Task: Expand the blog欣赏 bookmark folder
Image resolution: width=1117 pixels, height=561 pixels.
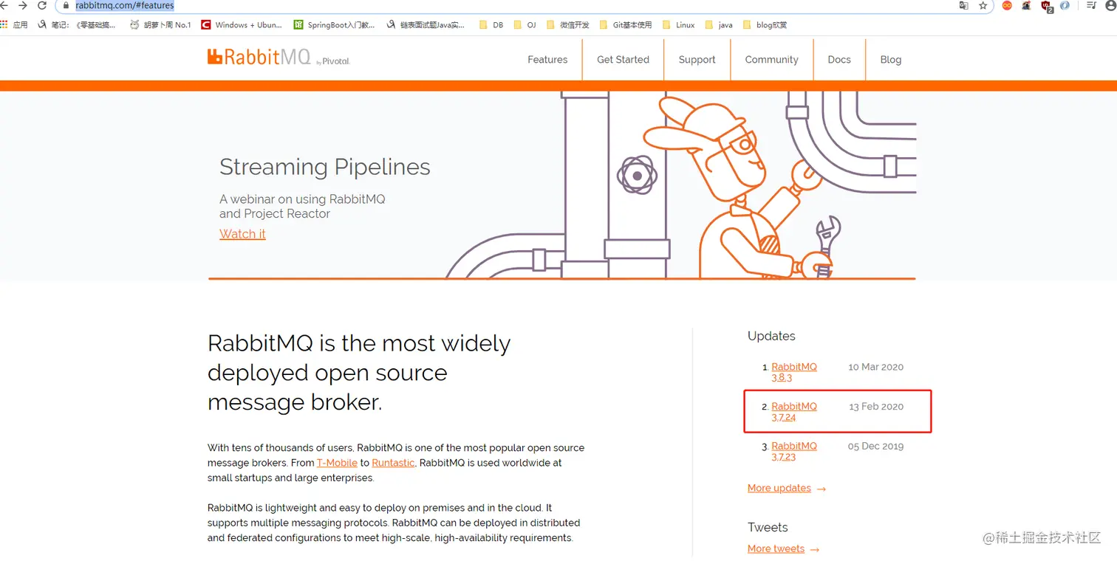Action: tap(765, 24)
